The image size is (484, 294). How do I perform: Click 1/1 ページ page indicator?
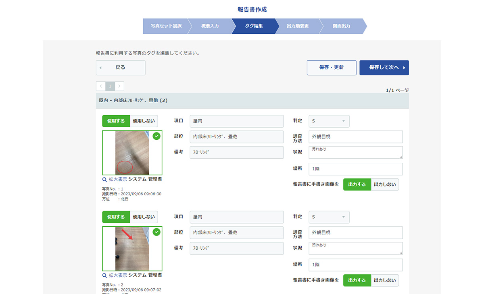coord(397,91)
